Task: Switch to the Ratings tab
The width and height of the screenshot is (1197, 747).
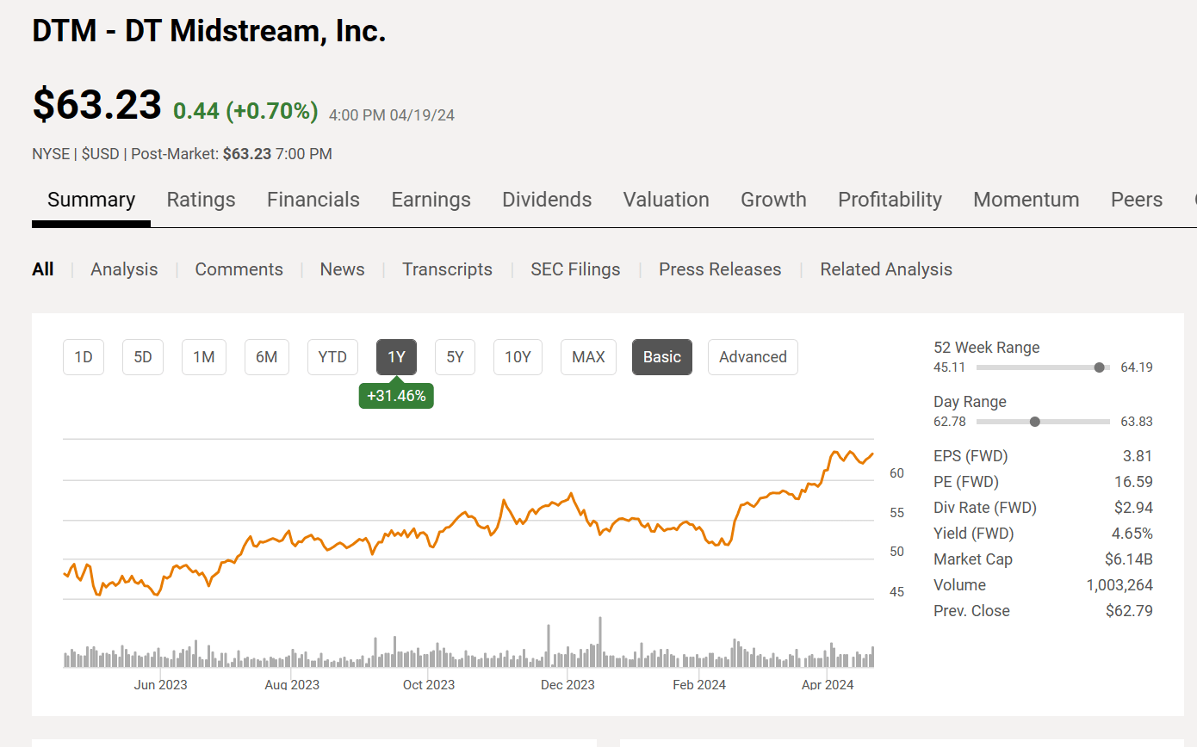Action: pos(201,199)
